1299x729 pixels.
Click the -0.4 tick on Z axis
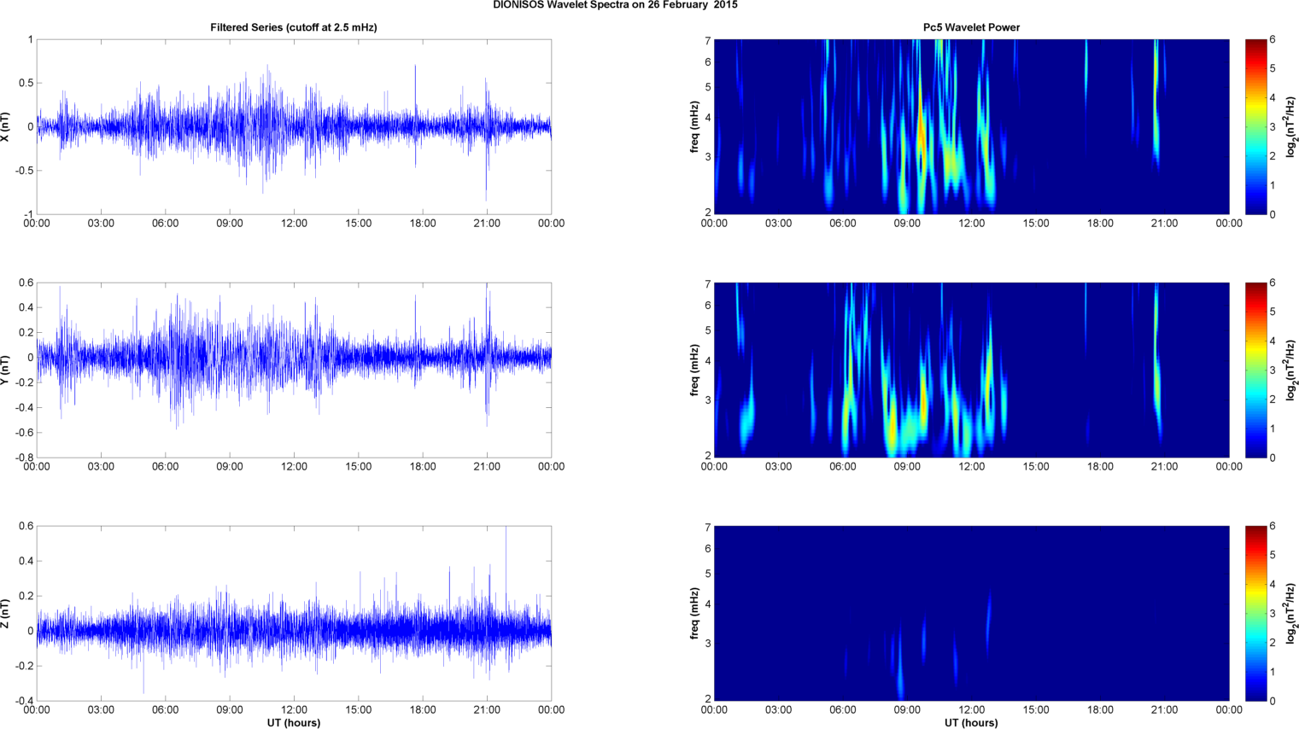(24, 701)
